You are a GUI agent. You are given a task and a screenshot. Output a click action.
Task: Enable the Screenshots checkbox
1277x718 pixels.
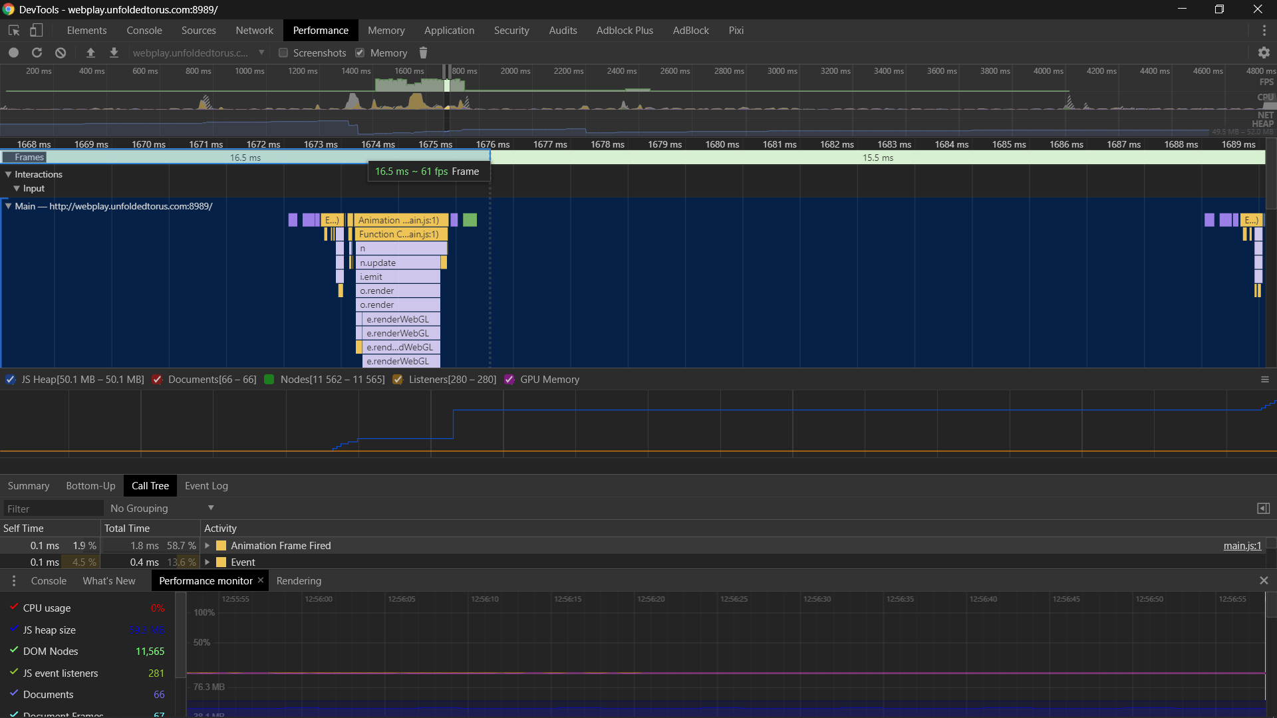(x=283, y=53)
